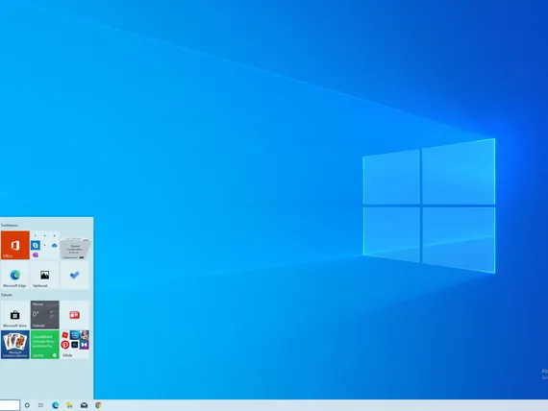Open Roblox red icon in folder tile
Screen dimensions: 548x411
coord(65,335)
